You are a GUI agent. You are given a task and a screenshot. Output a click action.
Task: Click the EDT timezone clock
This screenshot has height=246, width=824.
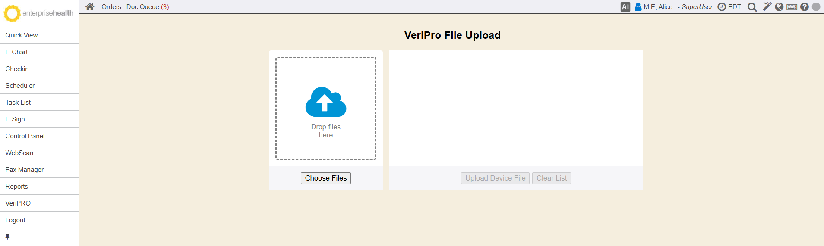[729, 7]
